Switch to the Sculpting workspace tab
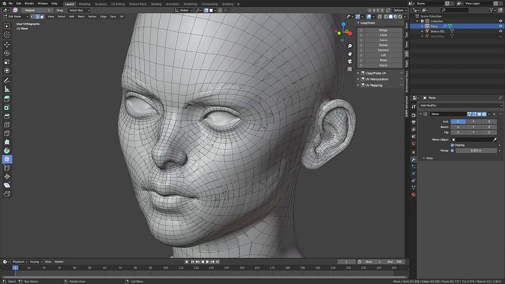505x284 pixels. pos(101,4)
